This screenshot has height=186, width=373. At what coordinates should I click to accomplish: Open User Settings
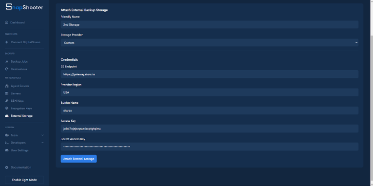[20, 150]
